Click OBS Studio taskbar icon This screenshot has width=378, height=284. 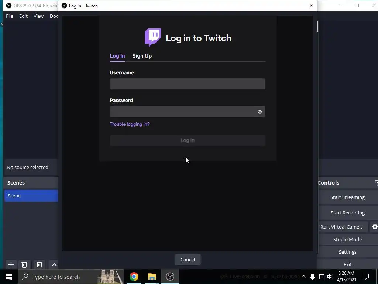(170, 277)
